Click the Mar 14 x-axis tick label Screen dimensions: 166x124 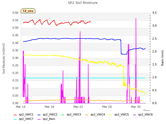(x=21, y=107)
